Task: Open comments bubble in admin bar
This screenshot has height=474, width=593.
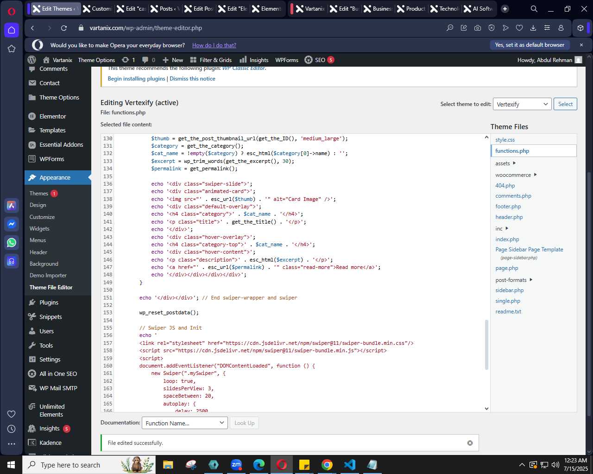Action: pyautogui.click(x=149, y=60)
